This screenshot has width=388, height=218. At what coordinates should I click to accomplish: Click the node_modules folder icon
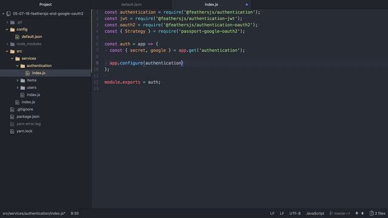[12, 44]
